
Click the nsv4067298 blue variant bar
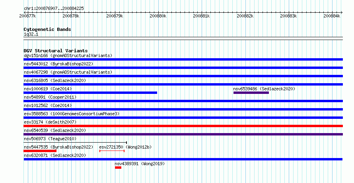coord(183,76)
